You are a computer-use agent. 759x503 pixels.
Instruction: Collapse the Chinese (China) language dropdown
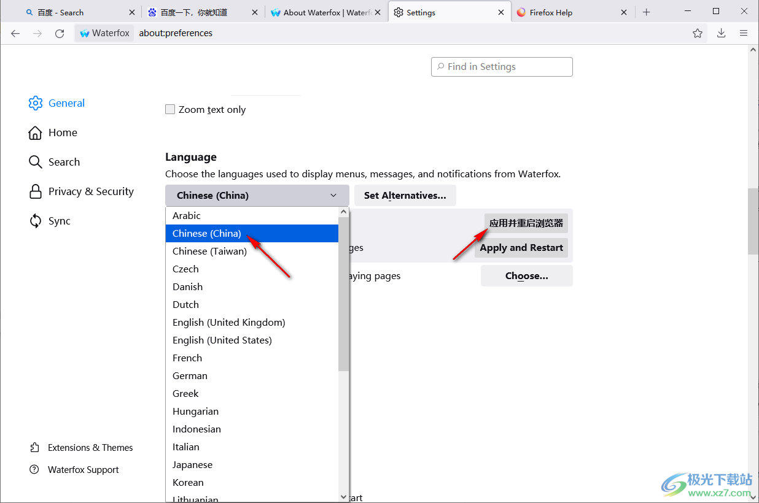[257, 195]
